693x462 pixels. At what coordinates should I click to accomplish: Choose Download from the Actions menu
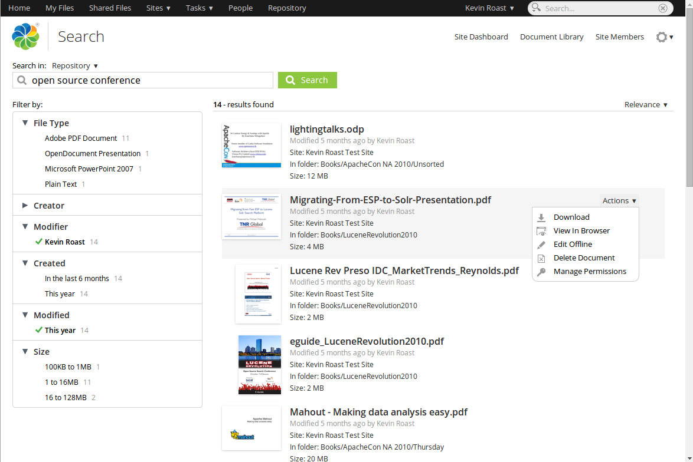tap(571, 217)
